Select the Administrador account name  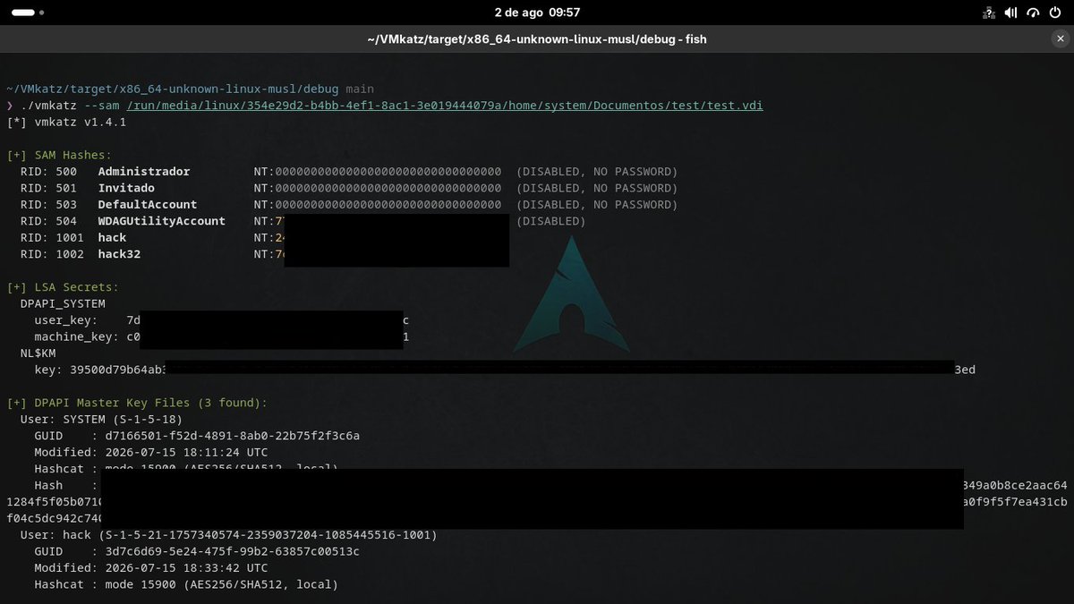[x=143, y=171]
